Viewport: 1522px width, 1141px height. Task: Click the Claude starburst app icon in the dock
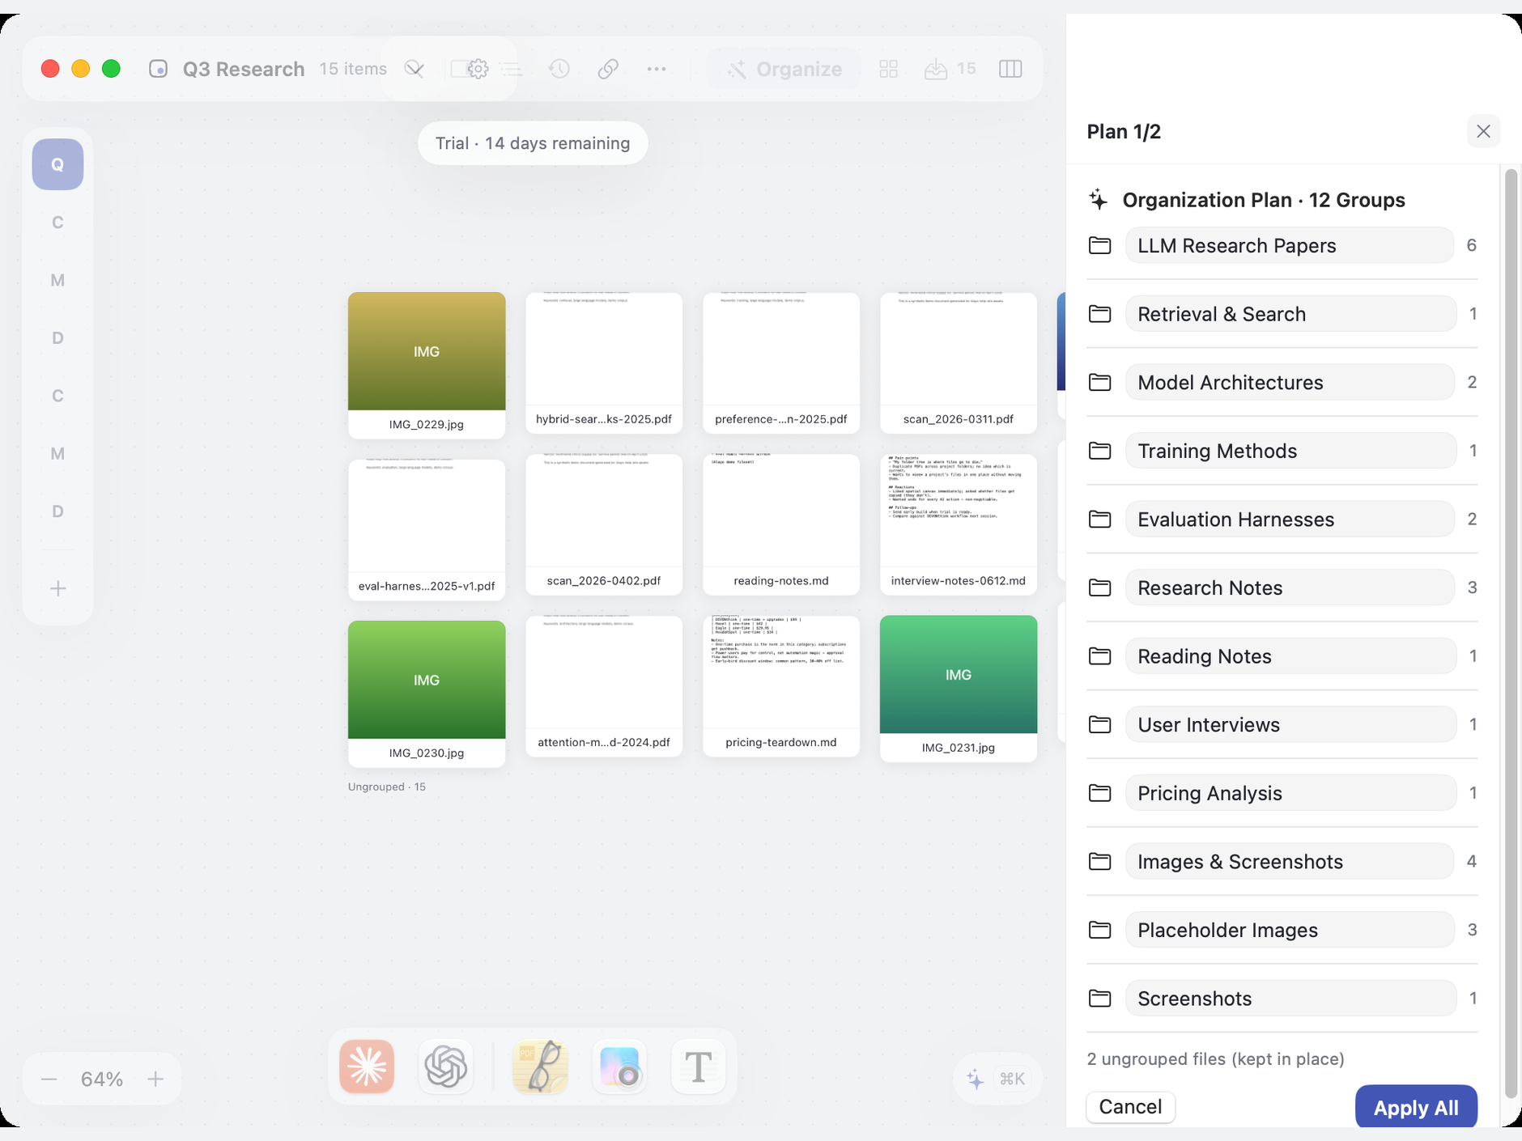(367, 1067)
